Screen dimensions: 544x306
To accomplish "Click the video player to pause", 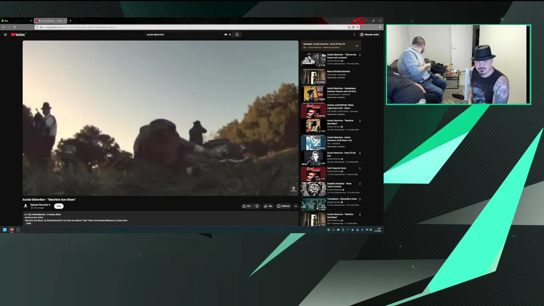I will 160,118.
